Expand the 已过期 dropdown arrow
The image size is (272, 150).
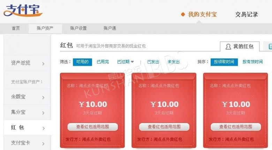click(133, 62)
